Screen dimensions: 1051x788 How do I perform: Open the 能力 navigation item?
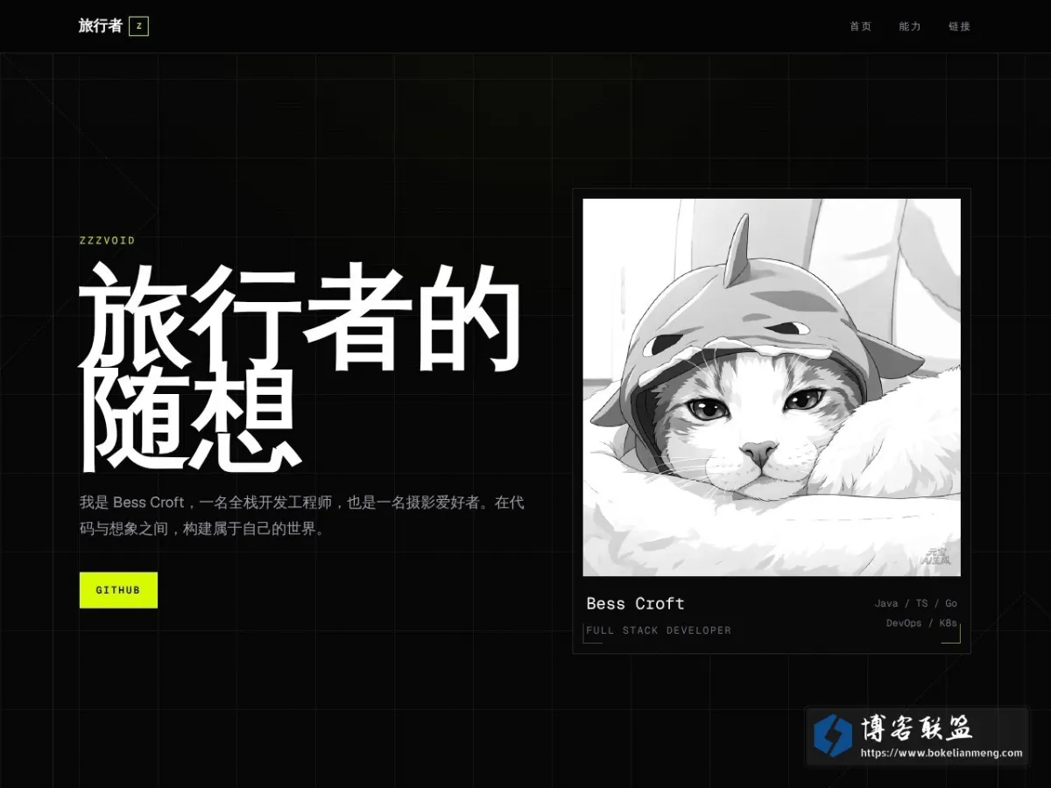point(910,26)
